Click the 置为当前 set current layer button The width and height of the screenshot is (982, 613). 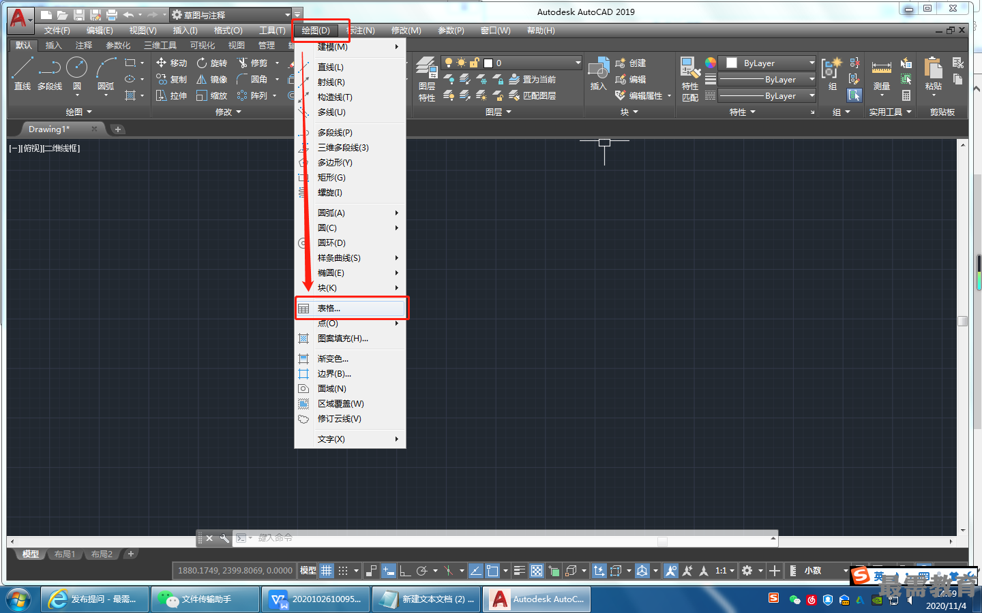point(533,79)
